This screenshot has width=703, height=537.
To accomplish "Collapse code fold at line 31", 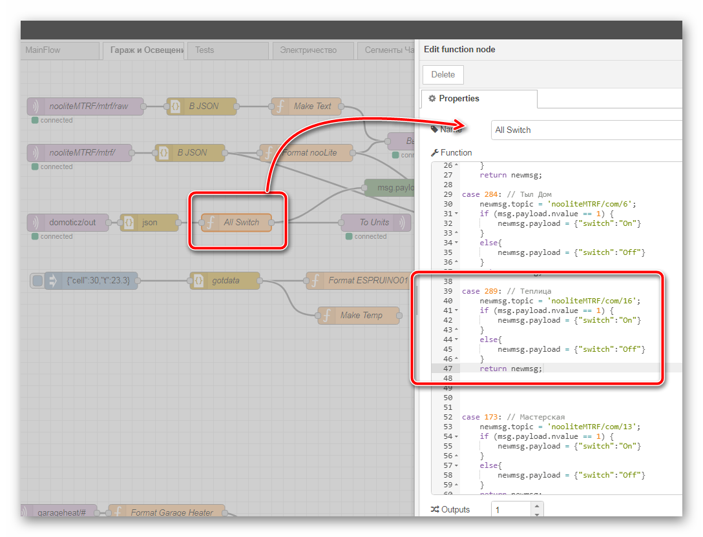I will (457, 214).
